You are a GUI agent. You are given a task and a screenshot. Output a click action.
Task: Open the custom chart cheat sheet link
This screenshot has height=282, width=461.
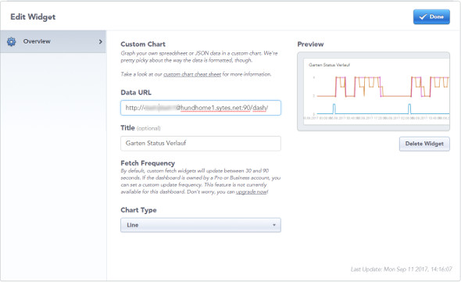click(192, 74)
